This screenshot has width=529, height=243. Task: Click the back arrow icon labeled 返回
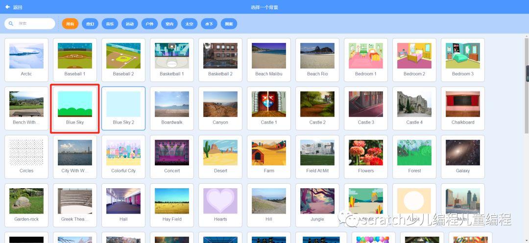click(x=7, y=7)
